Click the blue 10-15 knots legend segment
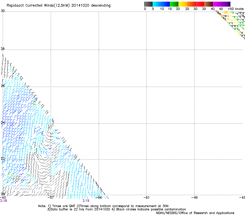 pyautogui.click(x=165, y=4)
